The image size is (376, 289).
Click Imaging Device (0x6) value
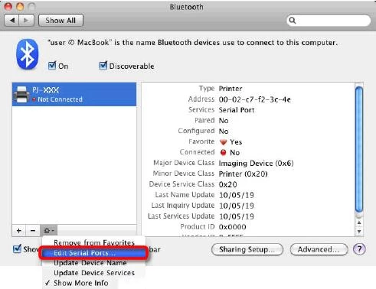256,163
